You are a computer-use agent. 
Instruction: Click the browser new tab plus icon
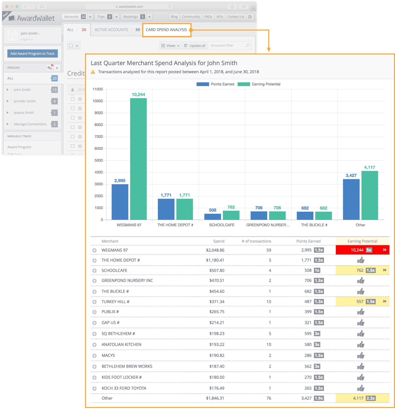pyautogui.click(x=253, y=8)
